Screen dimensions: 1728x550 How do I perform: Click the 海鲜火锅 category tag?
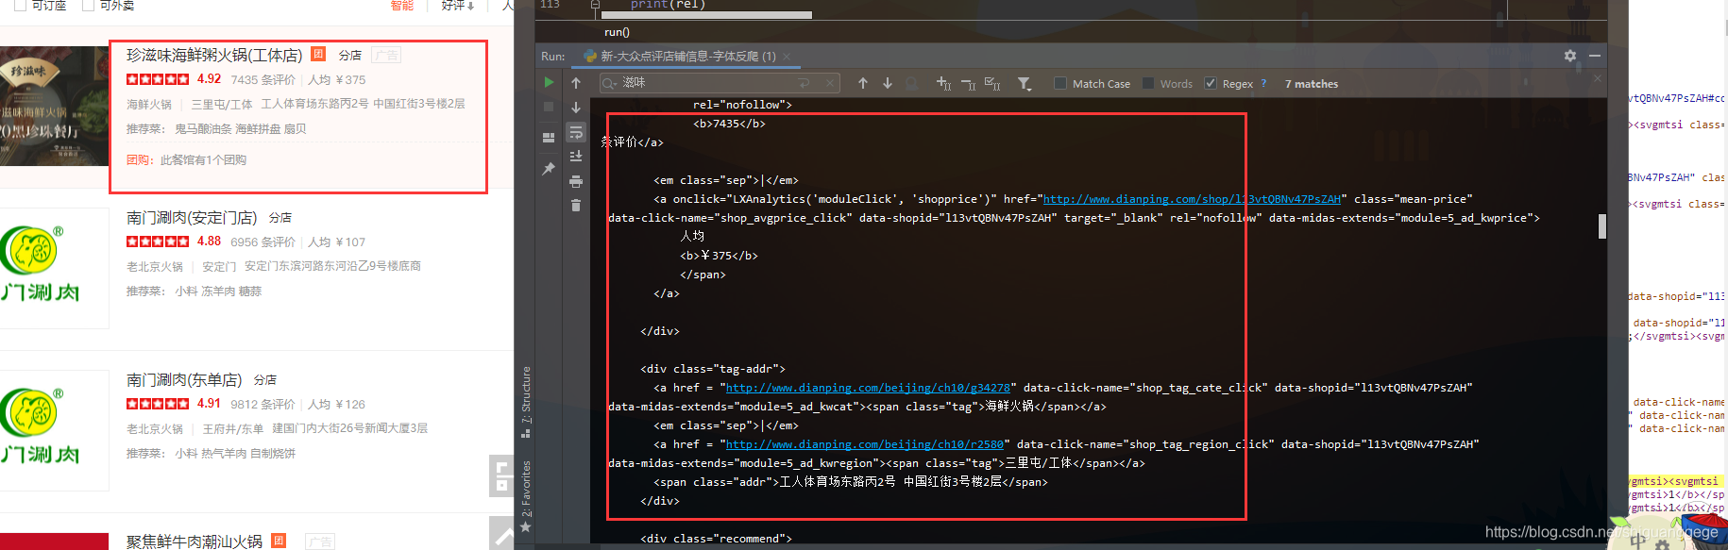[149, 105]
